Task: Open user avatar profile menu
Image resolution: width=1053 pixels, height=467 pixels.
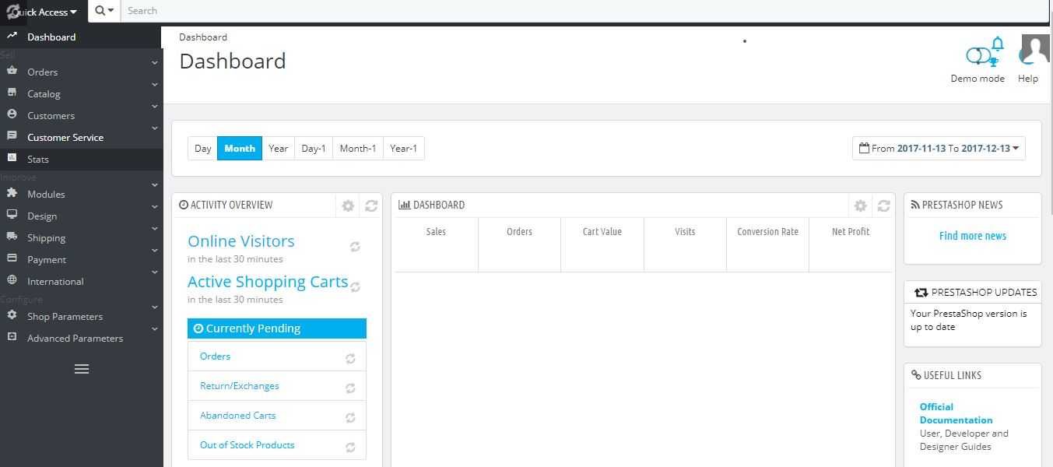Action: pyautogui.click(x=1035, y=48)
